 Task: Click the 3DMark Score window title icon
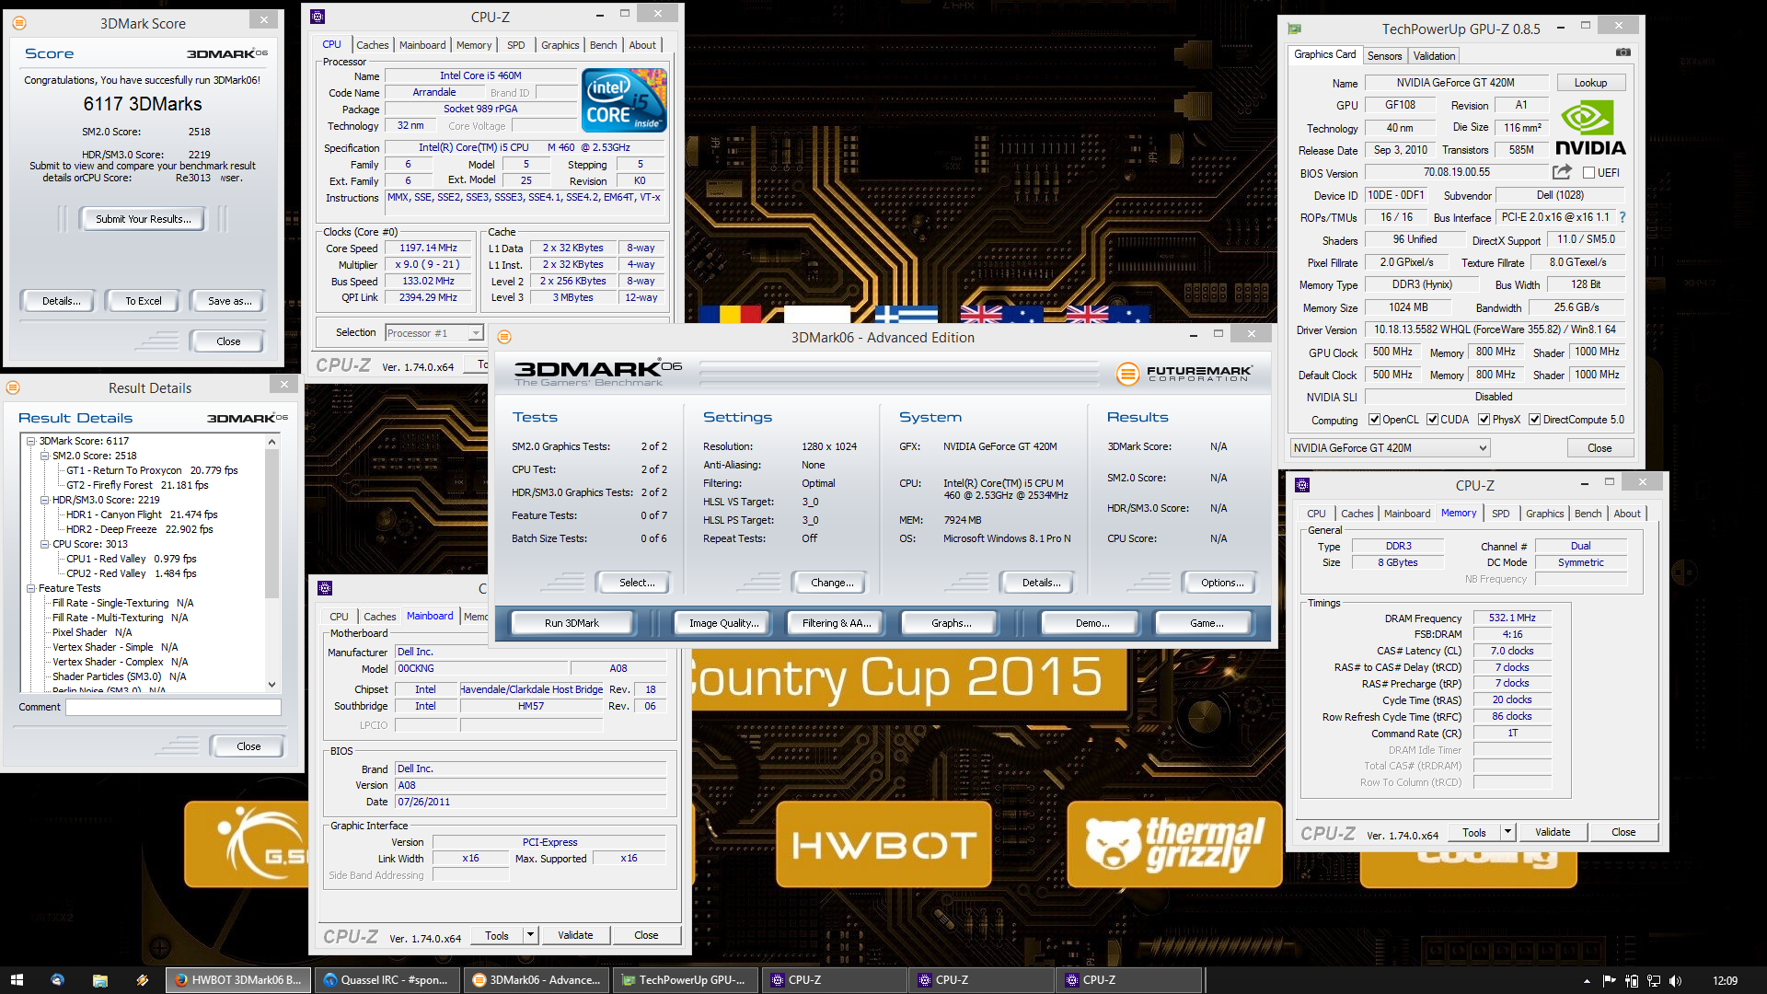tap(19, 23)
